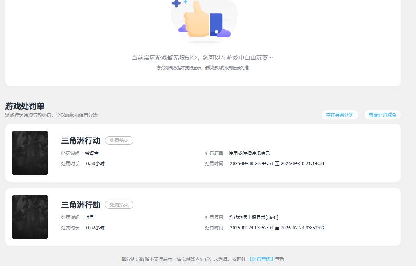The width and height of the screenshot is (416, 266).
Task: Open 申请处罚减免 appeal button
Action: pyautogui.click(x=382, y=115)
